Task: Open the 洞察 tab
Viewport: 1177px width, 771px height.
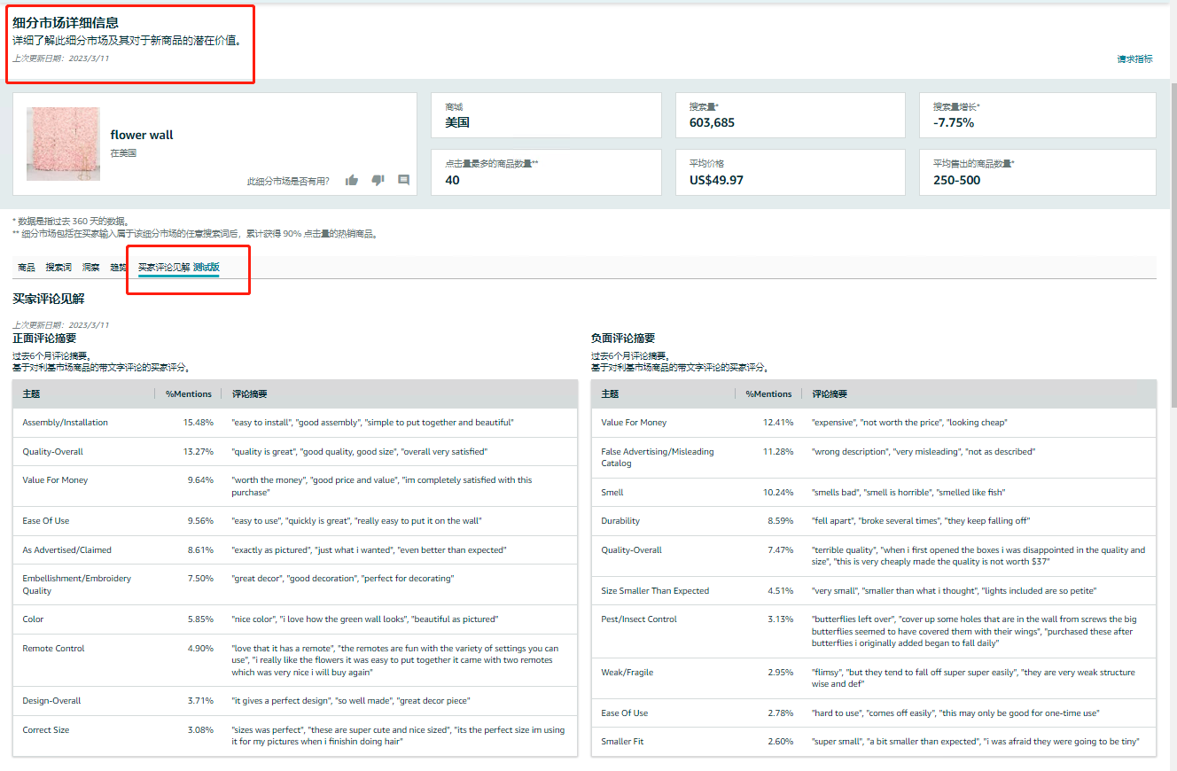Action: pos(90,267)
